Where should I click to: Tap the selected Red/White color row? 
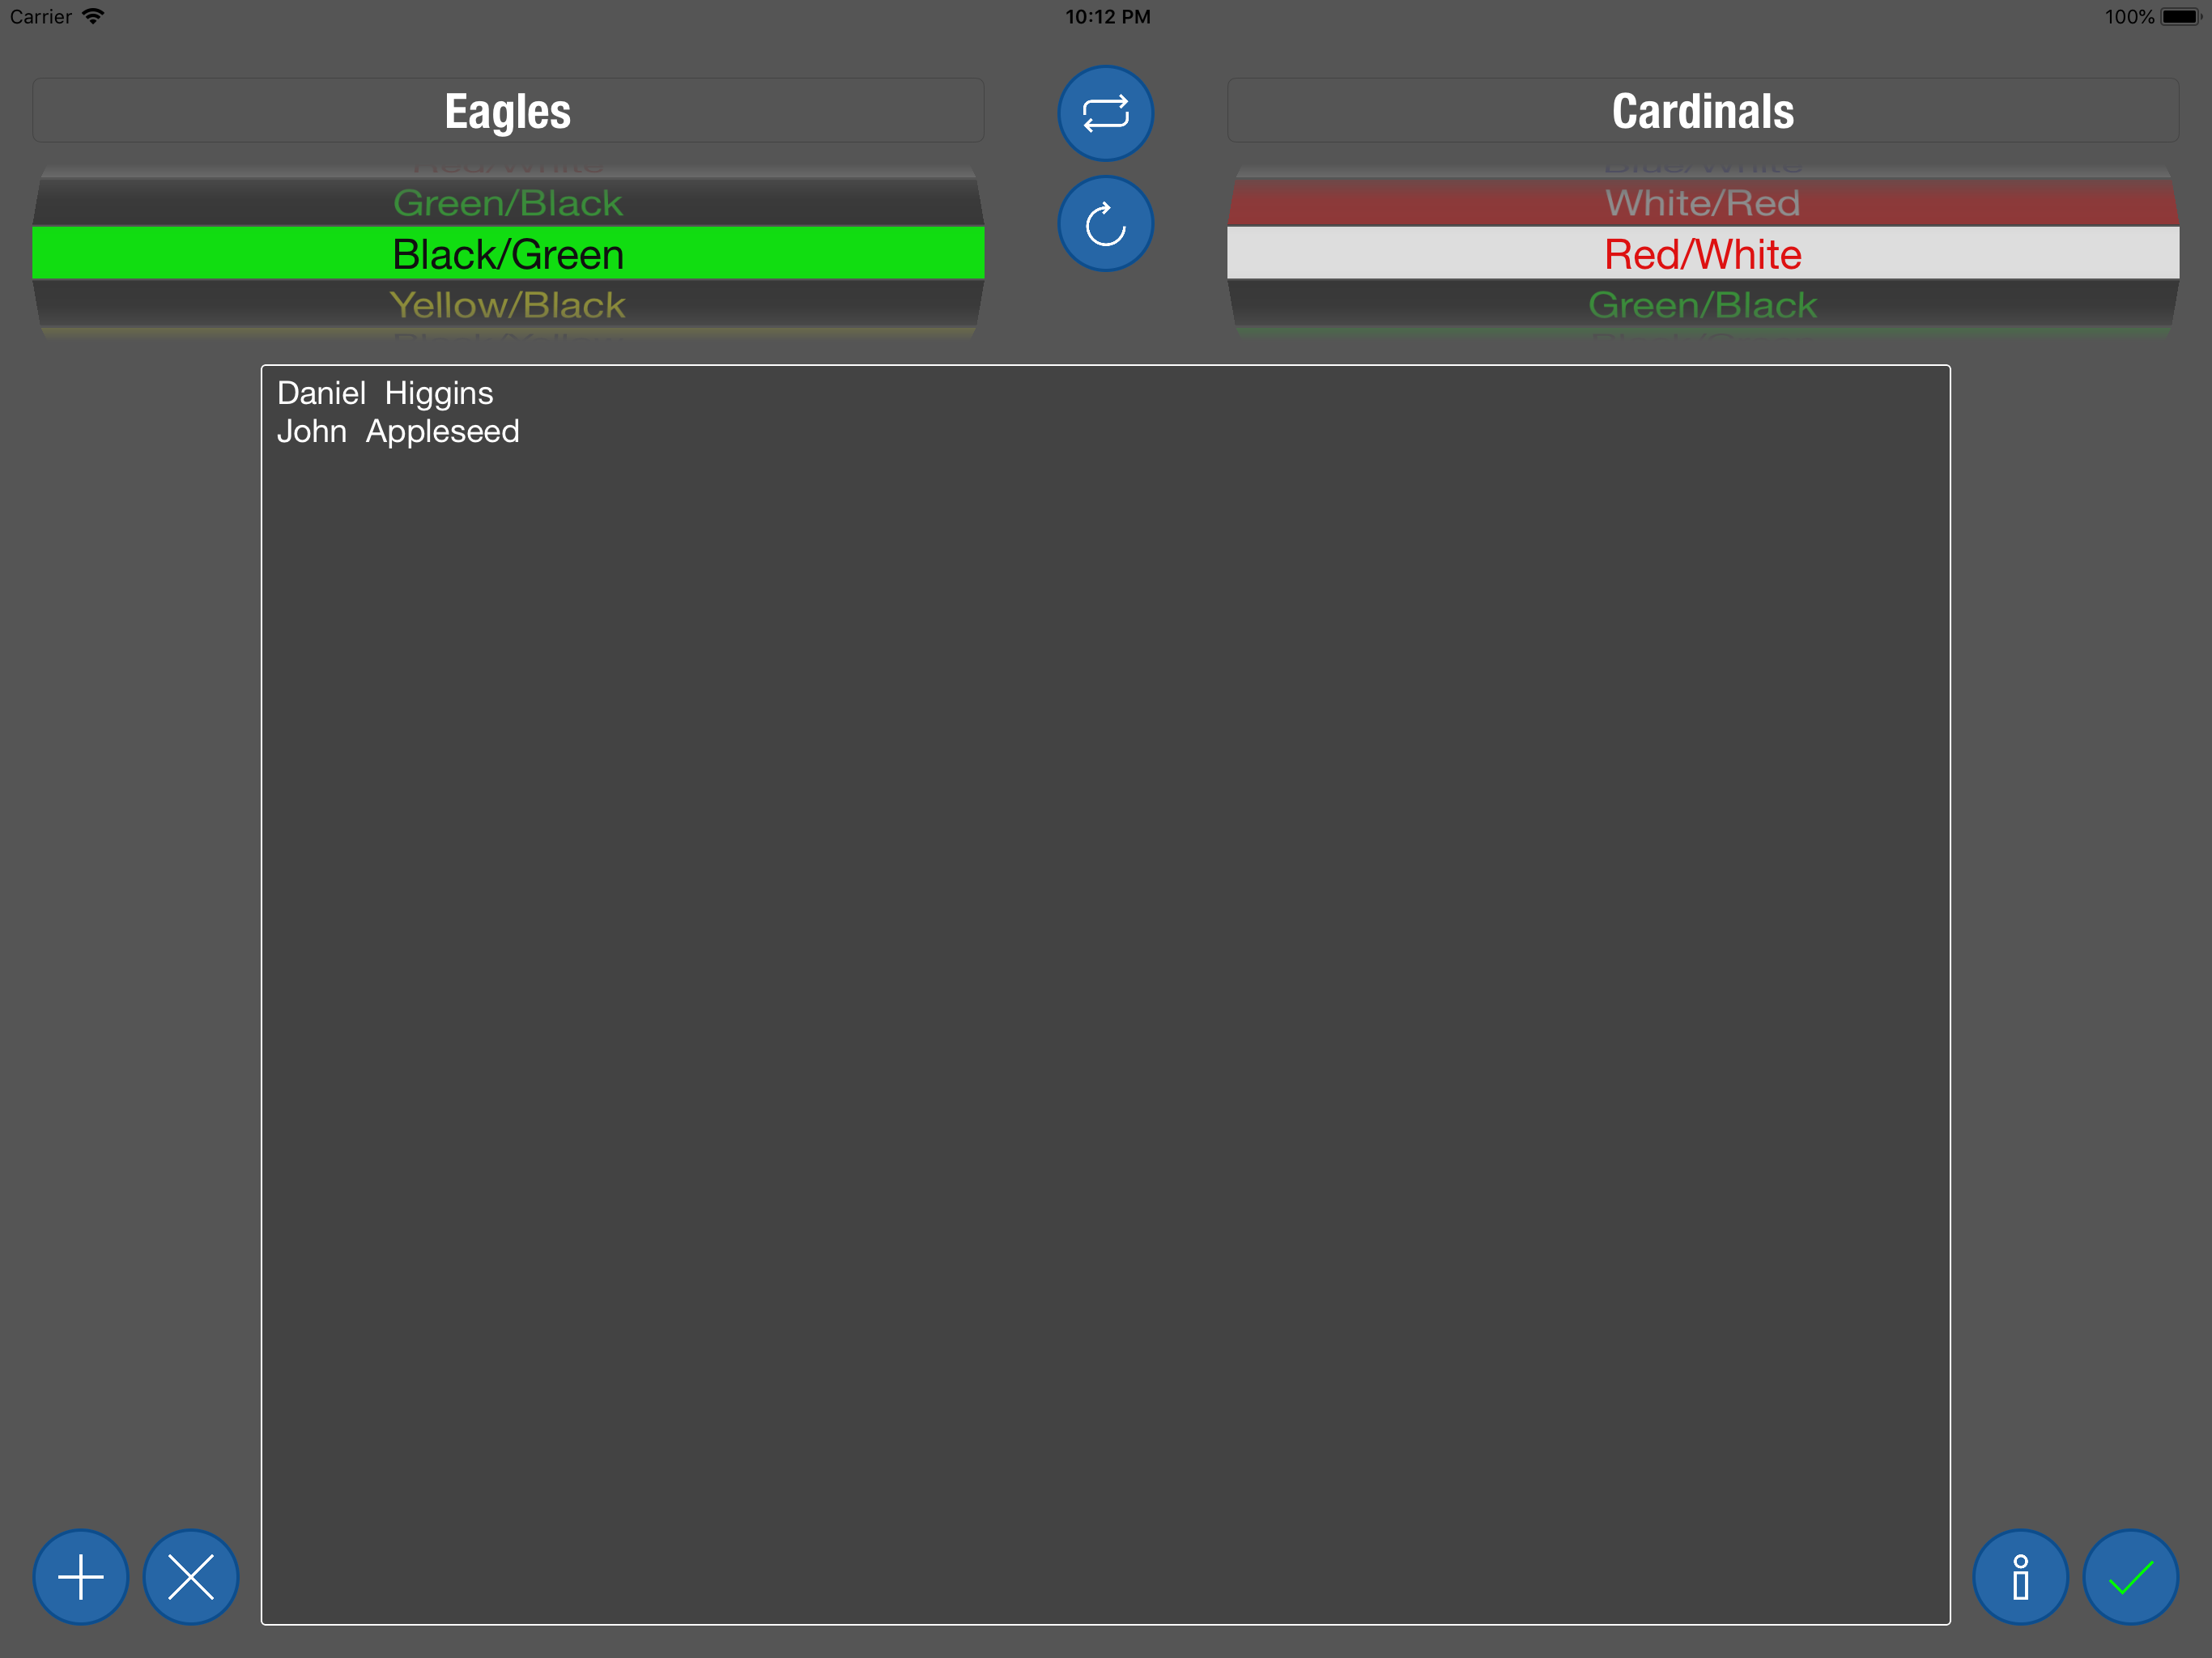click(1702, 254)
